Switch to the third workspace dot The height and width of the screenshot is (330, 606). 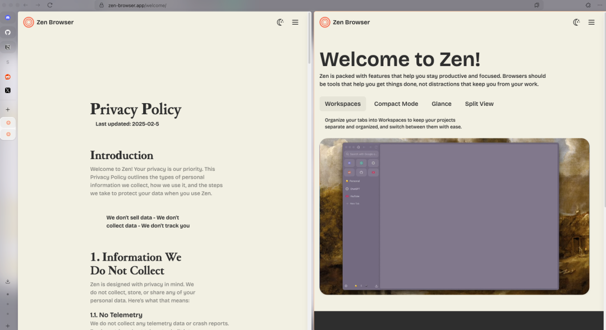point(8,314)
